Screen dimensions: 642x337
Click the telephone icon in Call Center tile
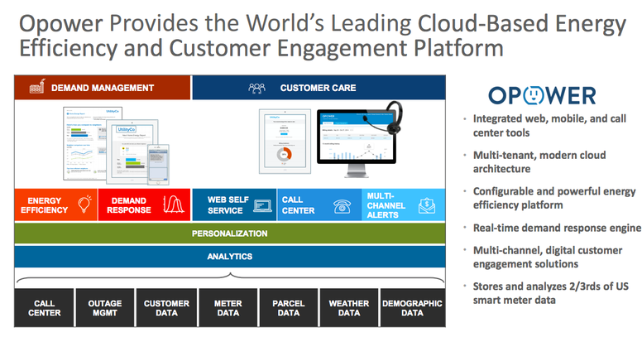pos(342,206)
